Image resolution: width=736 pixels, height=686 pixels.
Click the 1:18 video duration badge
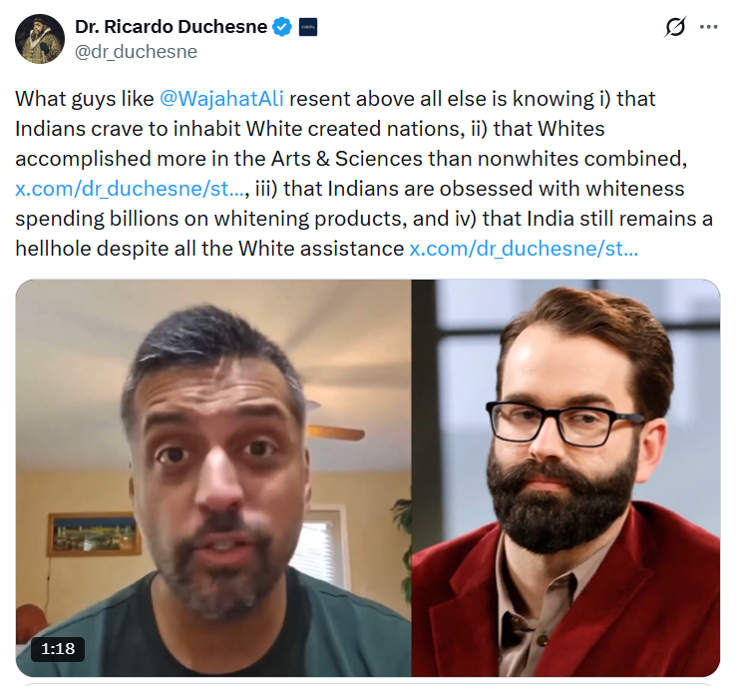pyautogui.click(x=58, y=649)
